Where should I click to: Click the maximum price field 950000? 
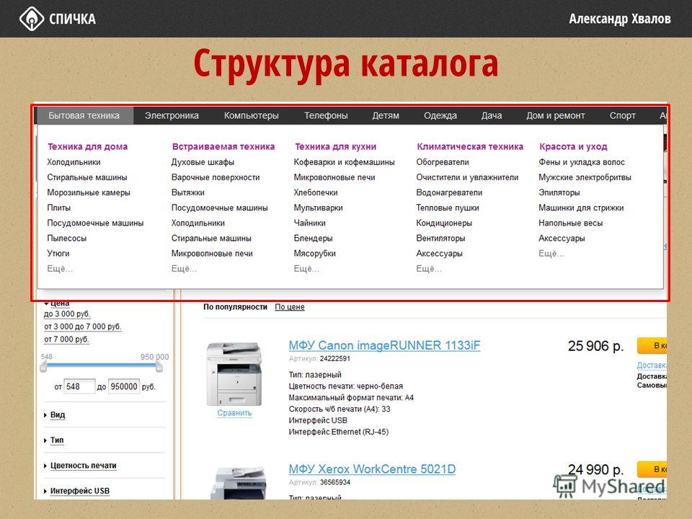[124, 386]
